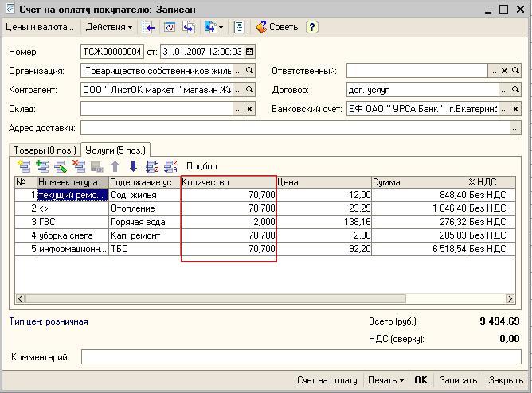Add a new row in services table
The width and height of the screenshot is (532, 393).
pyautogui.click(x=24, y=166)
